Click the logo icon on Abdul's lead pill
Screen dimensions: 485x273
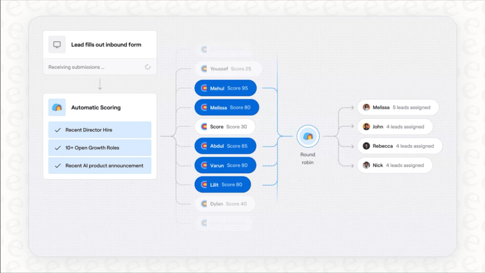coord(204,146)
